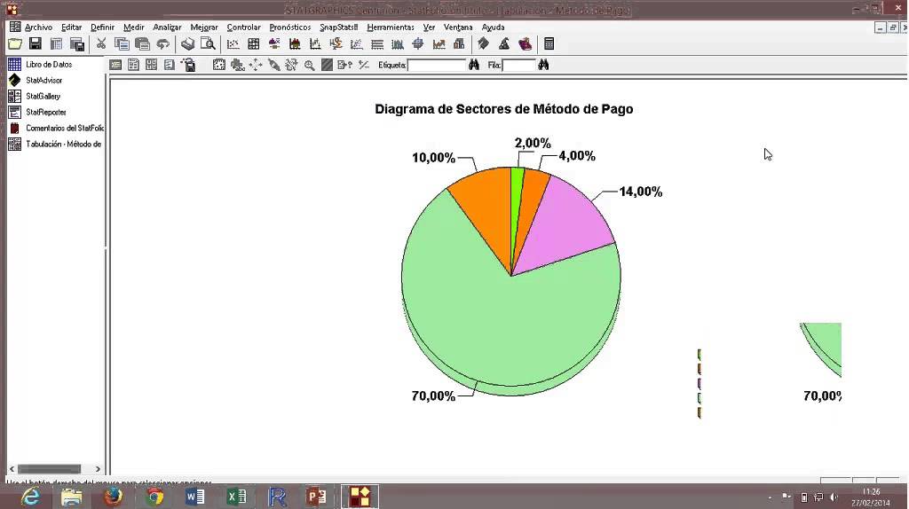909x509 pixels.
Task: Open Excel from the taskbar
Action: [x=236, y=497]
